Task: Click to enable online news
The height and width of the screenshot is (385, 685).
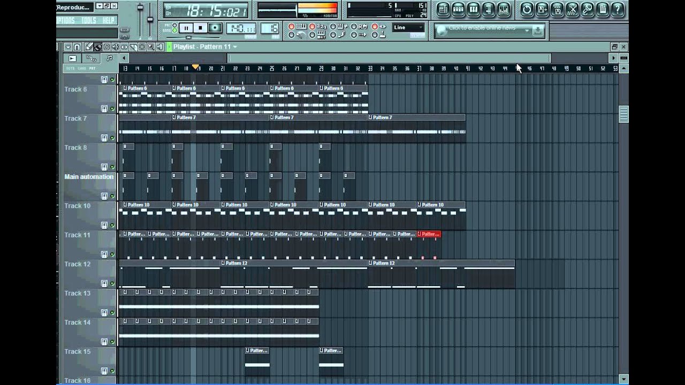Action: [482, 28]
